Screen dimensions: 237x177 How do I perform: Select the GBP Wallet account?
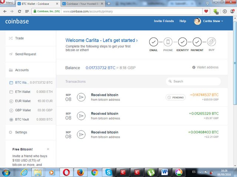[x=31, y=110]
